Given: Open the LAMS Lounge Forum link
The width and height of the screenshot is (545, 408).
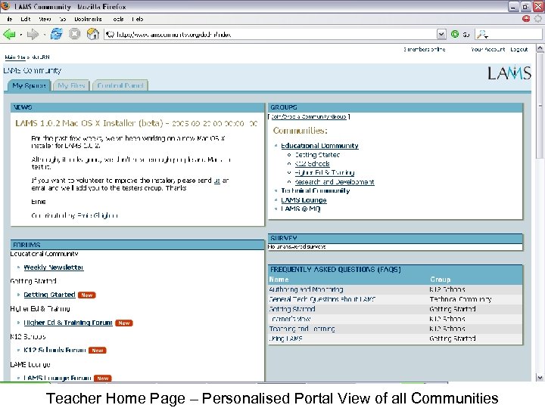Looking at the screenshot, I should click(58, 378).
